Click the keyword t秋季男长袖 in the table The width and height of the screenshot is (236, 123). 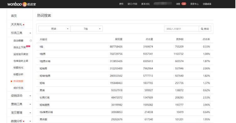46,112
